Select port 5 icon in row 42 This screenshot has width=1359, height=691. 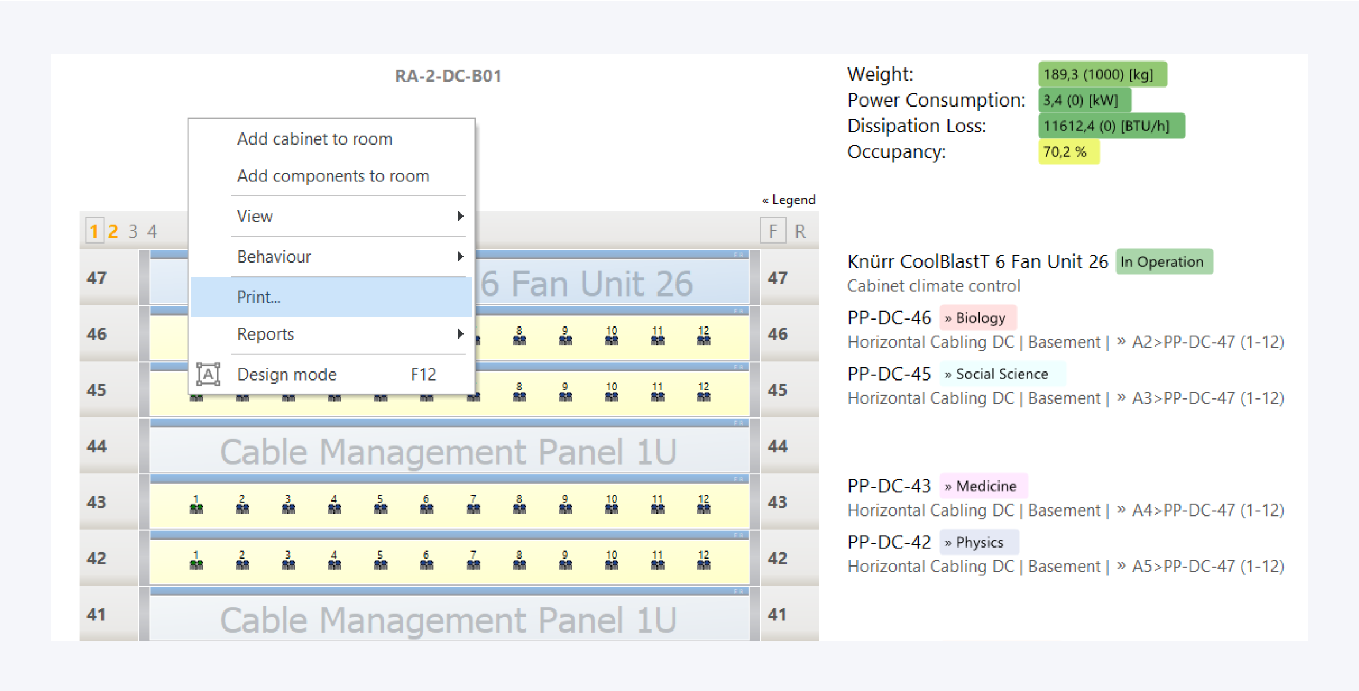tap(380, 564)
